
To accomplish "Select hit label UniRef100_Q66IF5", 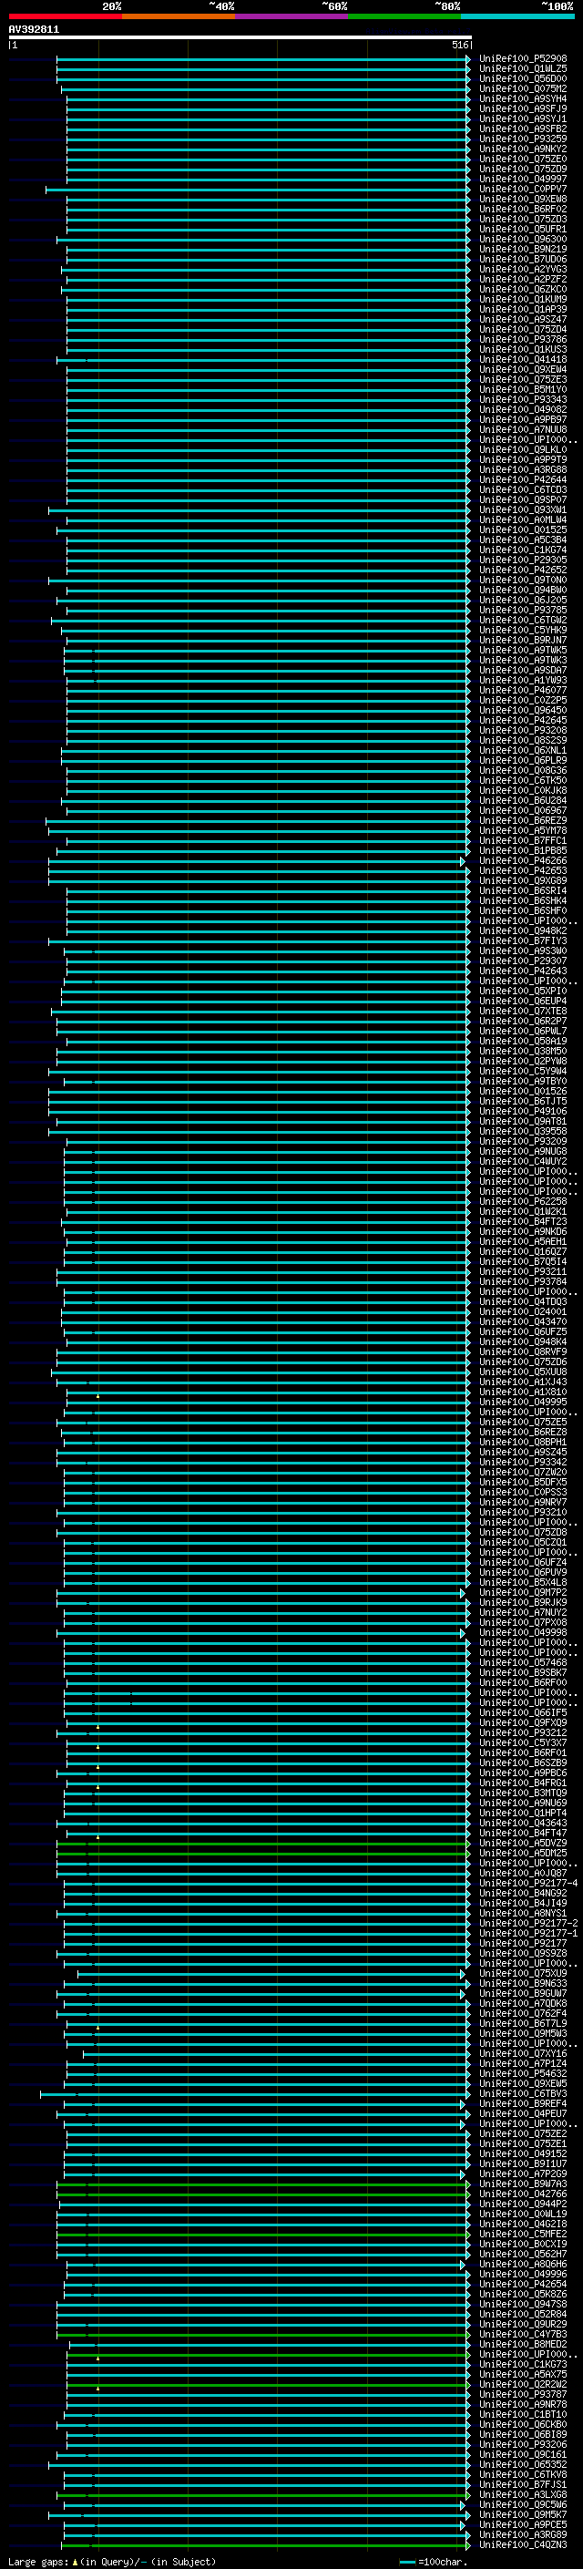I will click(x=523, y=1713).
